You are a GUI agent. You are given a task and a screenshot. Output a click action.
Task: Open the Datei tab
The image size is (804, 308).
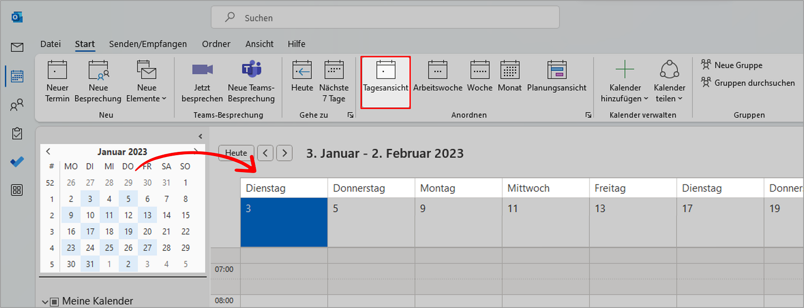coord(51,44)
